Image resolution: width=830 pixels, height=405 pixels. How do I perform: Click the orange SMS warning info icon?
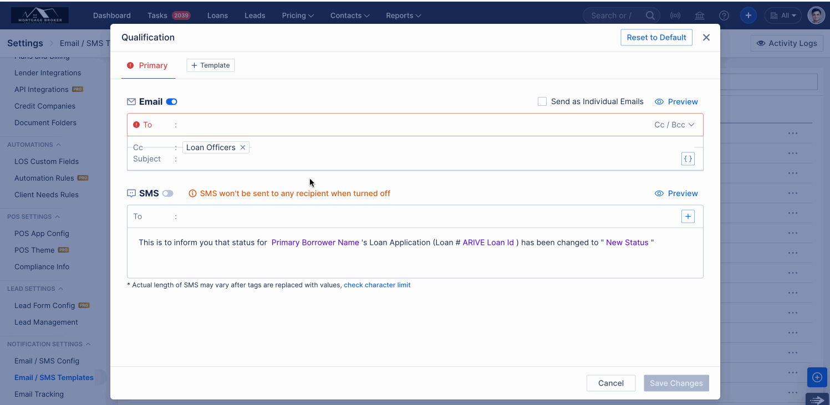[193, 193]
